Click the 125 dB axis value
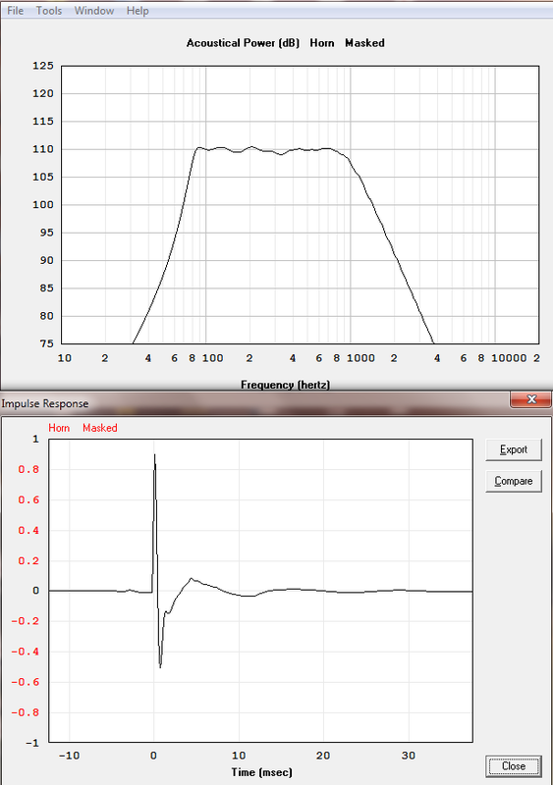 [x=43, y=66]
